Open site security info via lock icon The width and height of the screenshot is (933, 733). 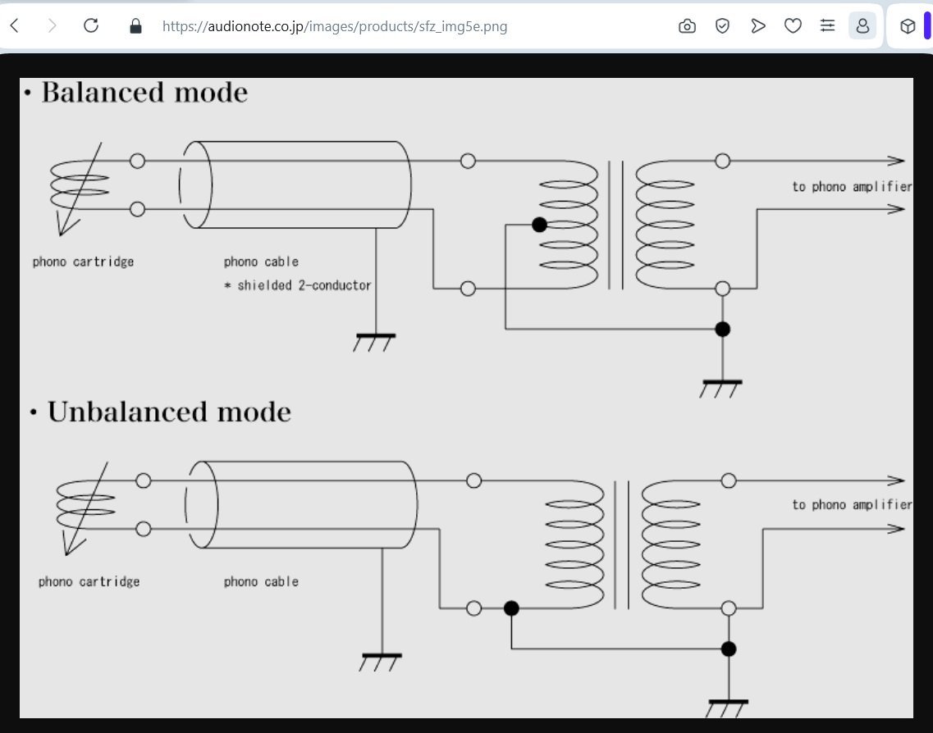pyautogui.click(x=136, y=26)
